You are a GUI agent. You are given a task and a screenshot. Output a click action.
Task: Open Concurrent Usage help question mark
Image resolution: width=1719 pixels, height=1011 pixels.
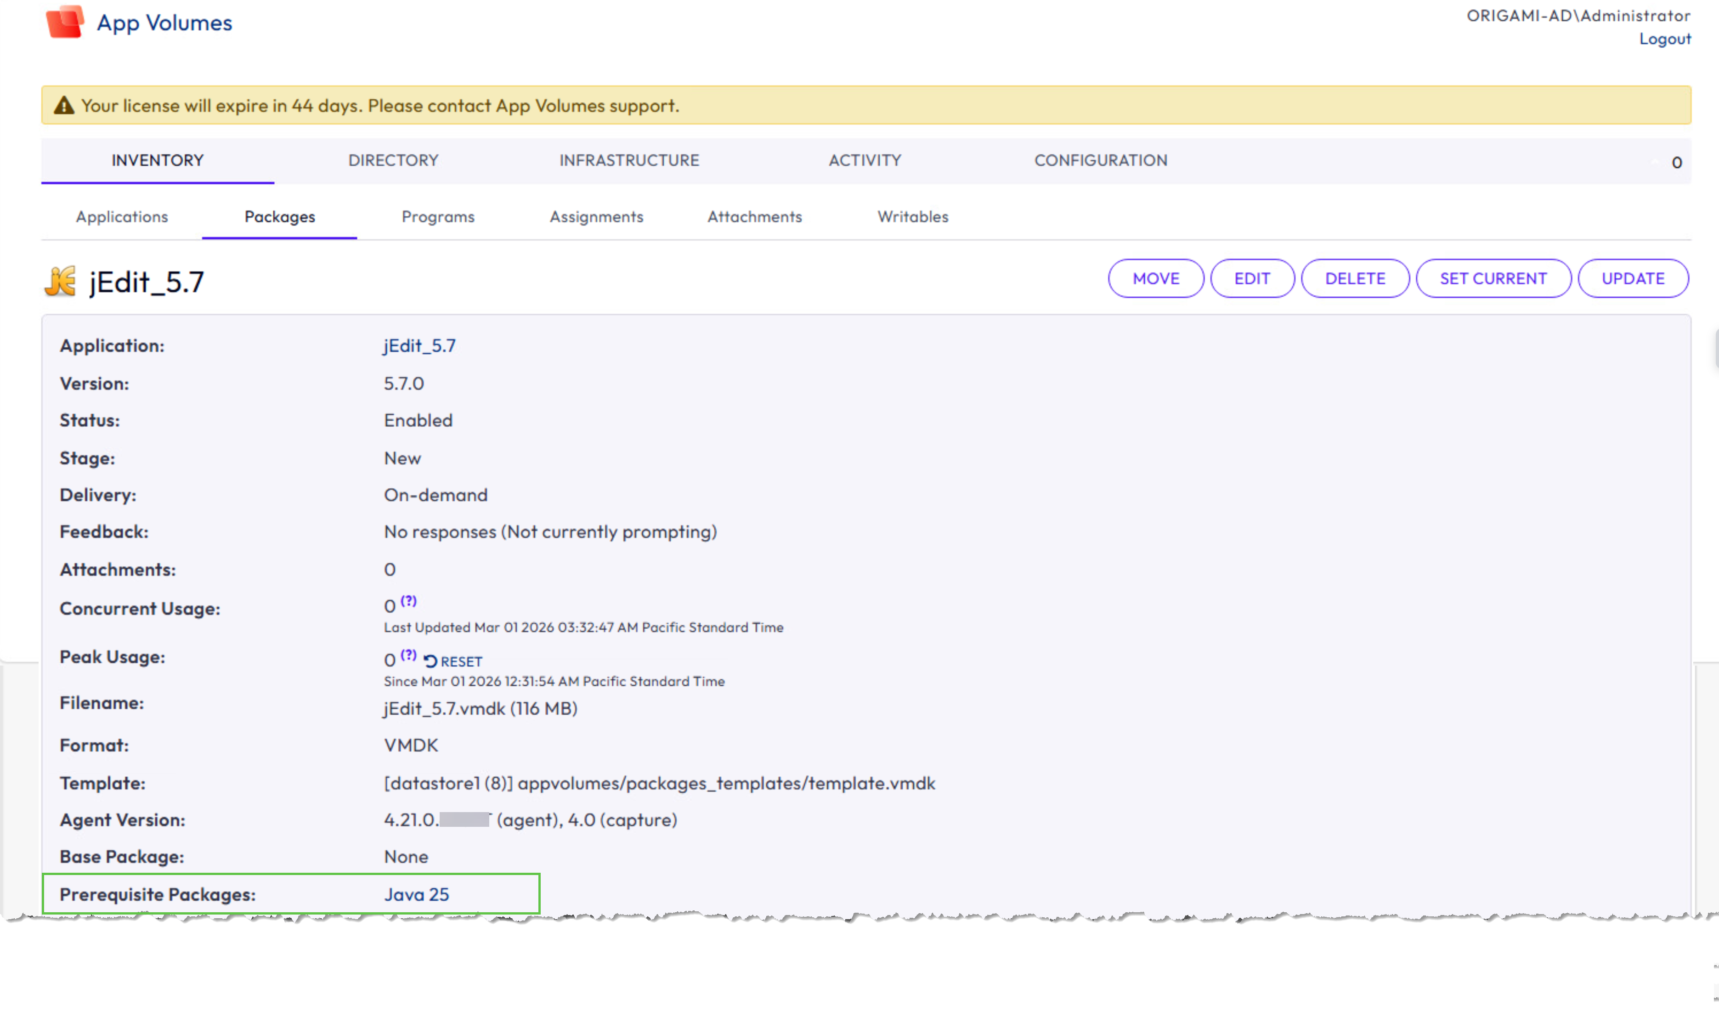click(408, 601)
